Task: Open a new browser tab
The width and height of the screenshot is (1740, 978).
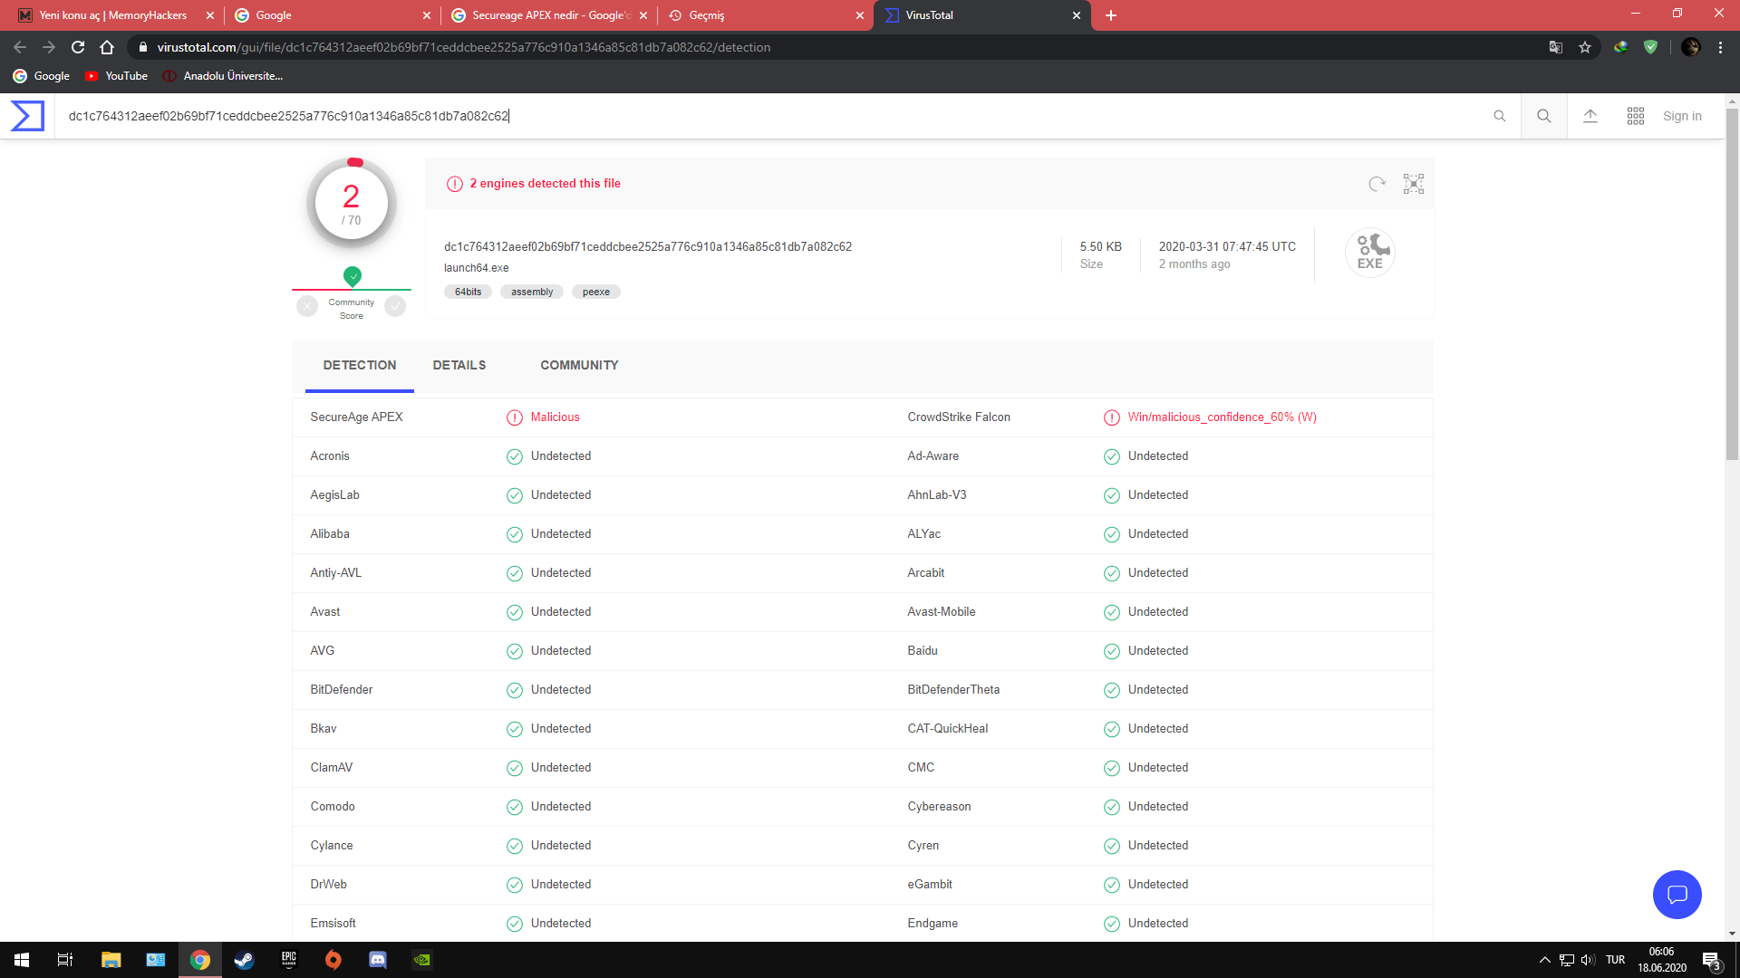Action: (1111, 15)
